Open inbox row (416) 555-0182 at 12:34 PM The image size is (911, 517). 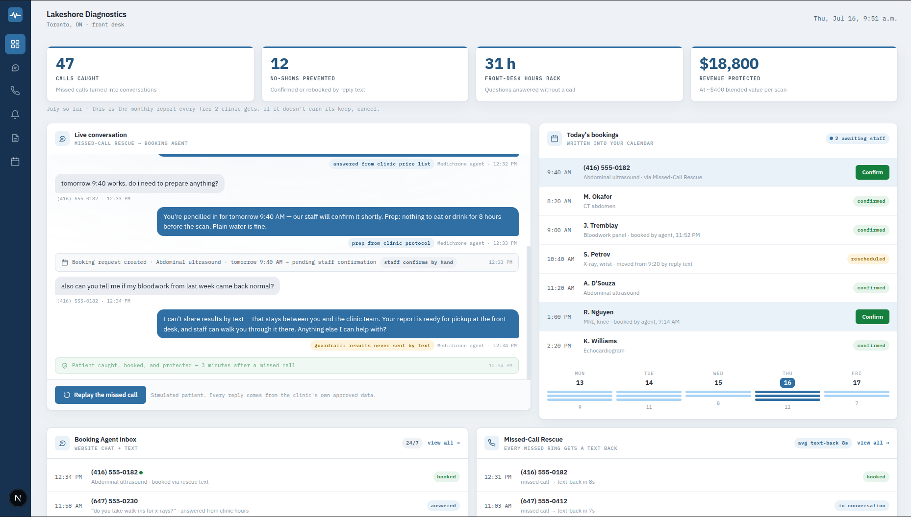point(257,477)
